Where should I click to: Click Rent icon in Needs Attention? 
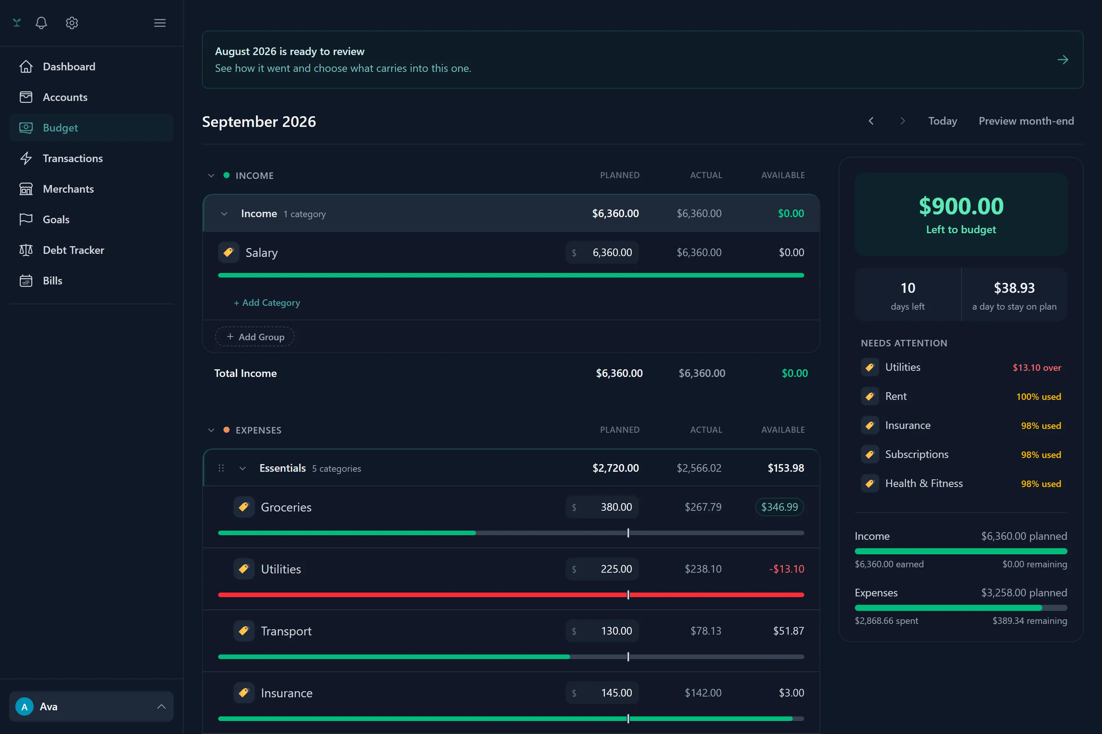coord(870,396)
